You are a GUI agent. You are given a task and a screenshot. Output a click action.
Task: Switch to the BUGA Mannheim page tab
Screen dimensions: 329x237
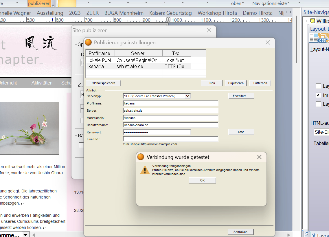(x=124, y=13)
